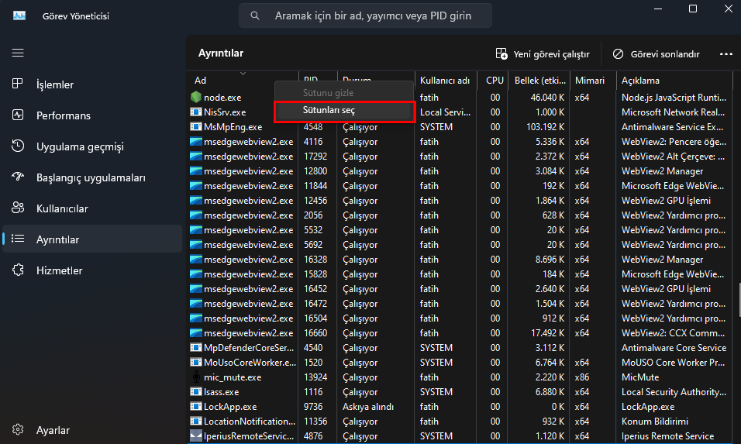
Task: Click the Antimalware Core Service description
Action: click(x=674, y=348)
